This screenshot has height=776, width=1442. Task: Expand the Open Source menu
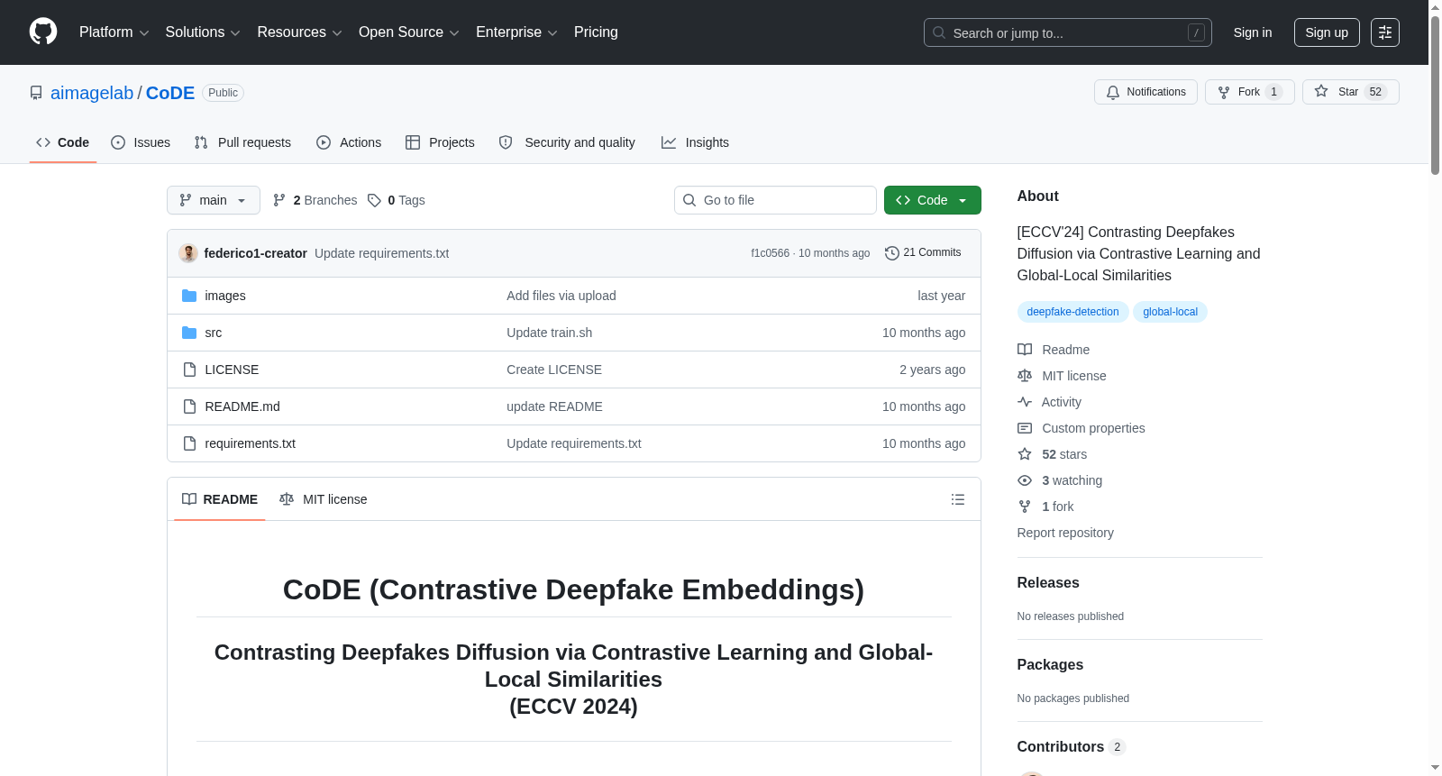pos(409,32)
